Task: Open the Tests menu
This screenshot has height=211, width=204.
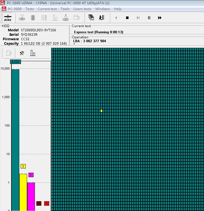Action: pos(29,9)
